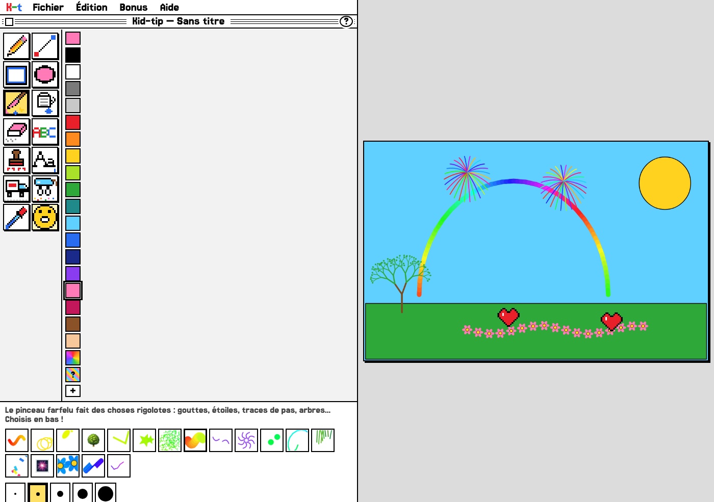Pick the red color swatch

click(x=73, y=122)
